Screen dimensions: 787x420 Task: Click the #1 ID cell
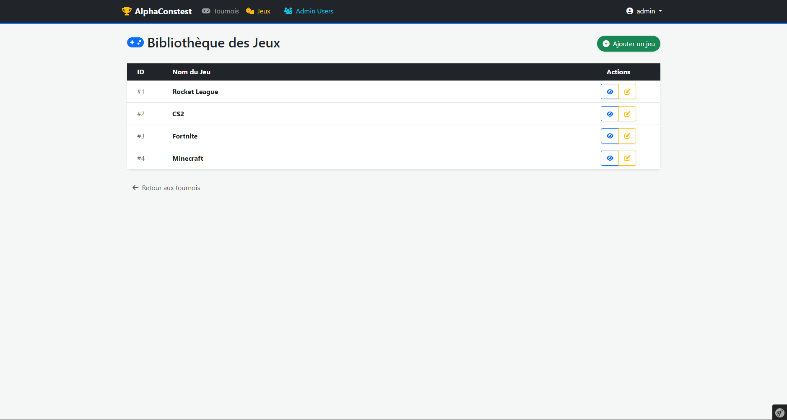(141, 91)
